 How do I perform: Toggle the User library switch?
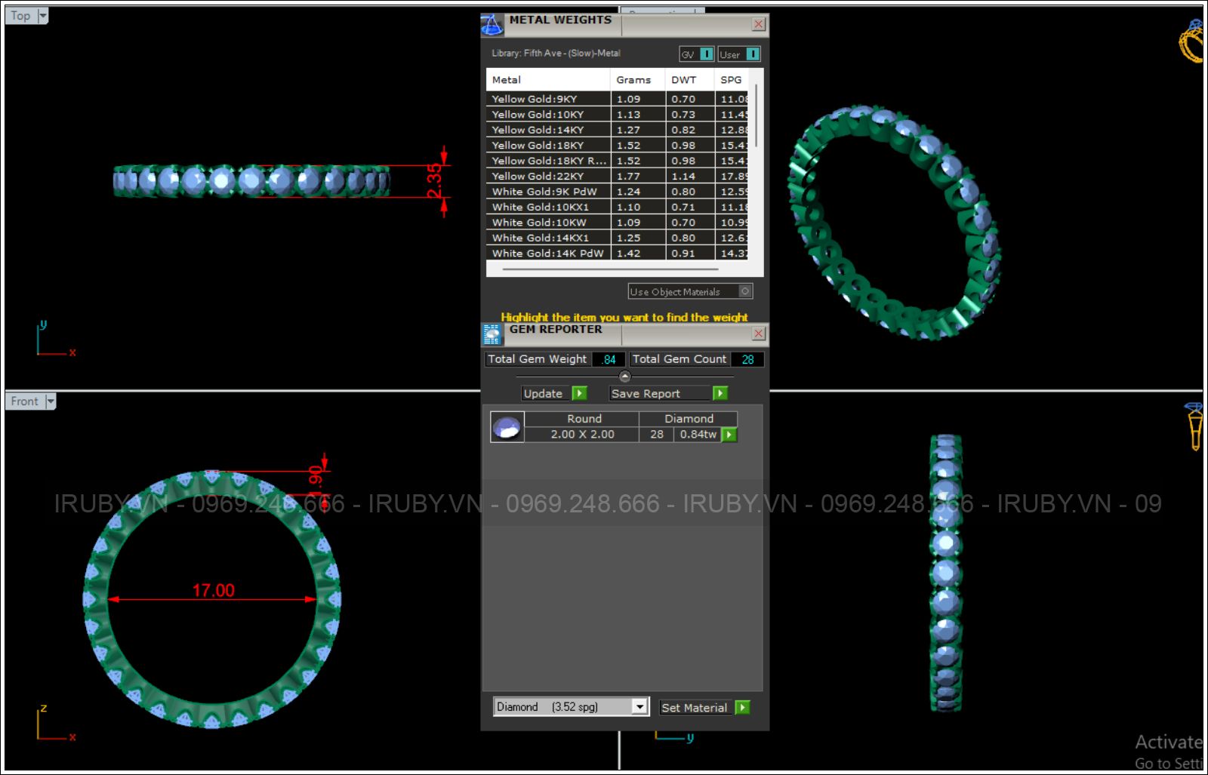[x=752, y=54]
